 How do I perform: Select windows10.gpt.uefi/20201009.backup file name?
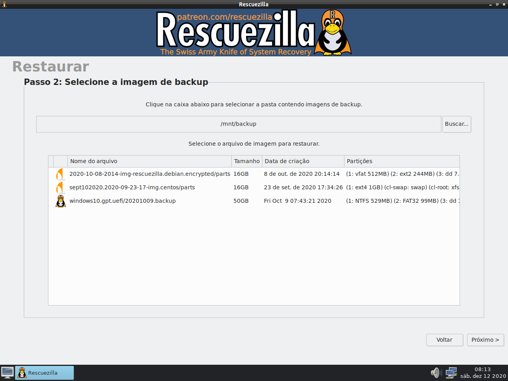(123, 201)
